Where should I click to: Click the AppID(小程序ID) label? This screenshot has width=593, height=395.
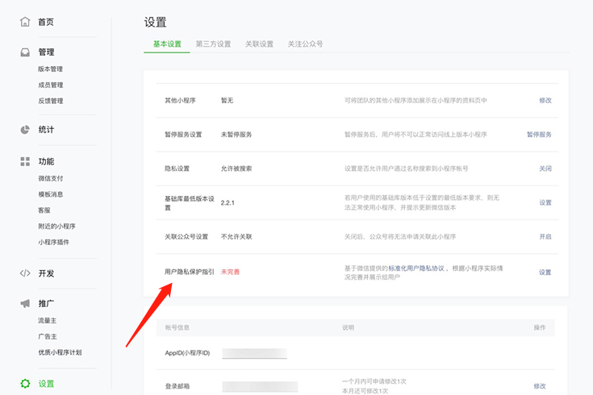point(187,352)
